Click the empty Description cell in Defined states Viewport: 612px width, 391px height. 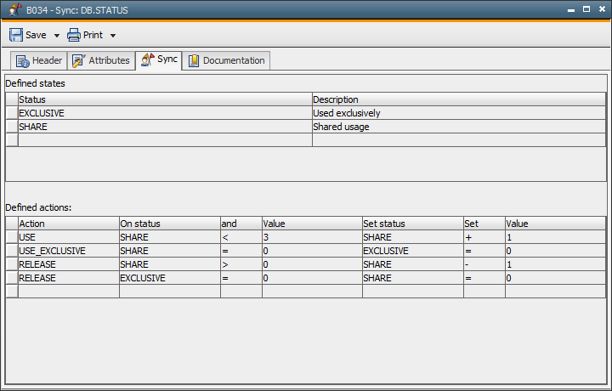459,140
